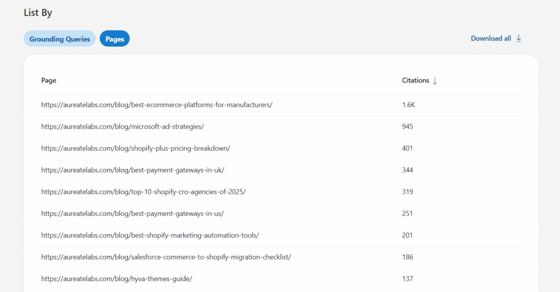Select the 251 citations value
This screenshot has height=292, width=560.
click(x=407, y=213)
